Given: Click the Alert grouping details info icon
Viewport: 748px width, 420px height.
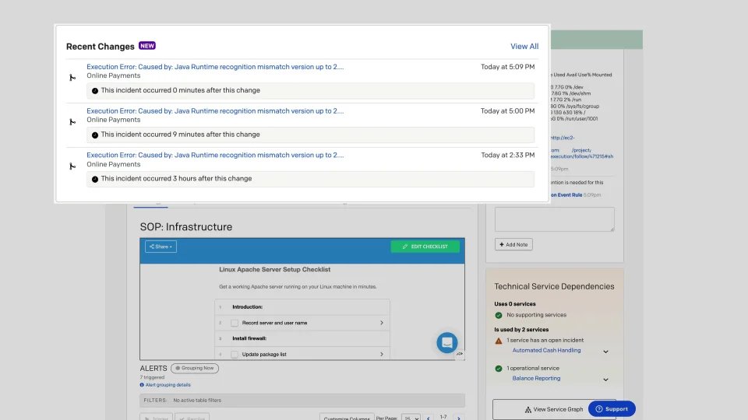Looking at the screenshot, I should [x=142, y=385].
